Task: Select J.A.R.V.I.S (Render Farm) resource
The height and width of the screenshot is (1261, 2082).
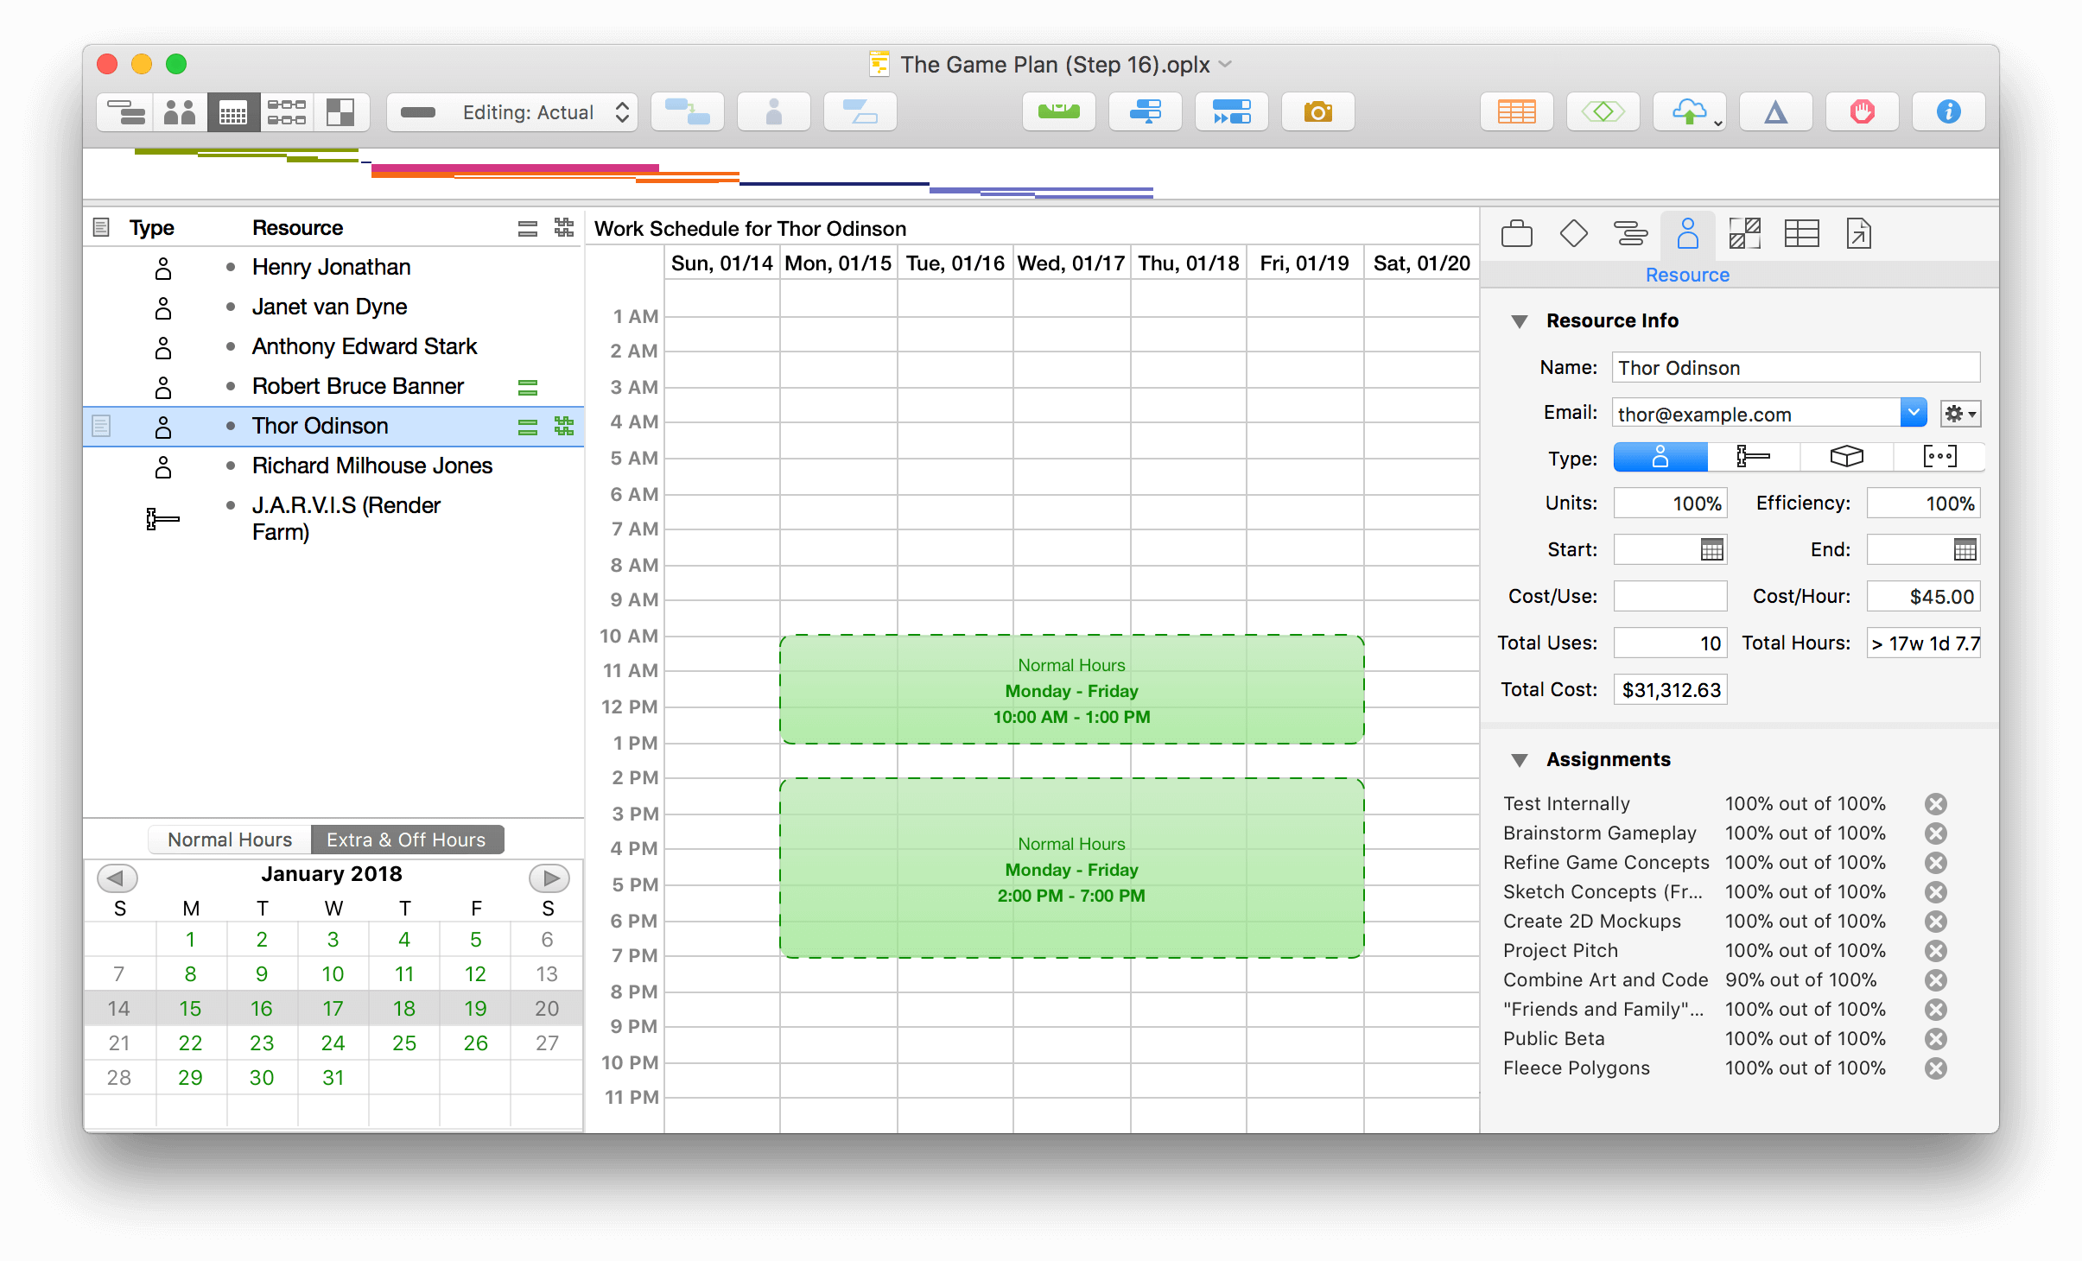Action: (333, 518)
